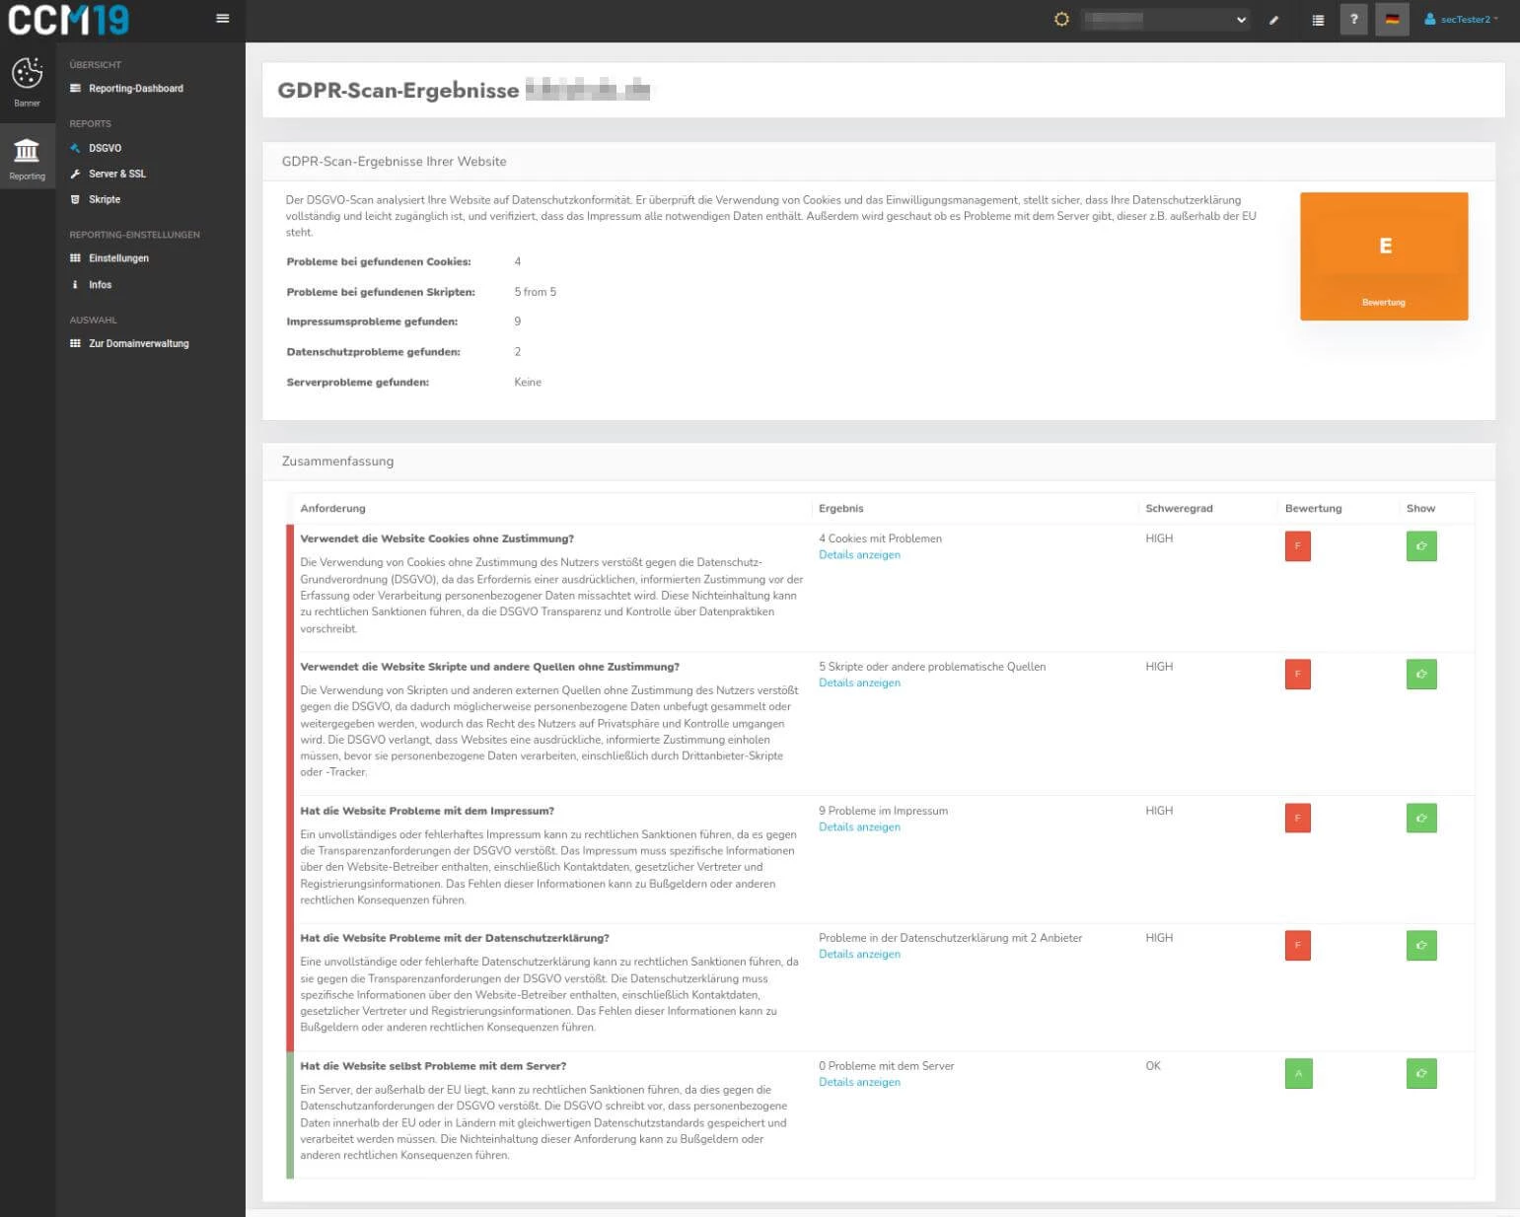Open the domain selection dropdown
Image resolution: width=1520 pixels, height=1217 pixels.
coord(1165,20)
